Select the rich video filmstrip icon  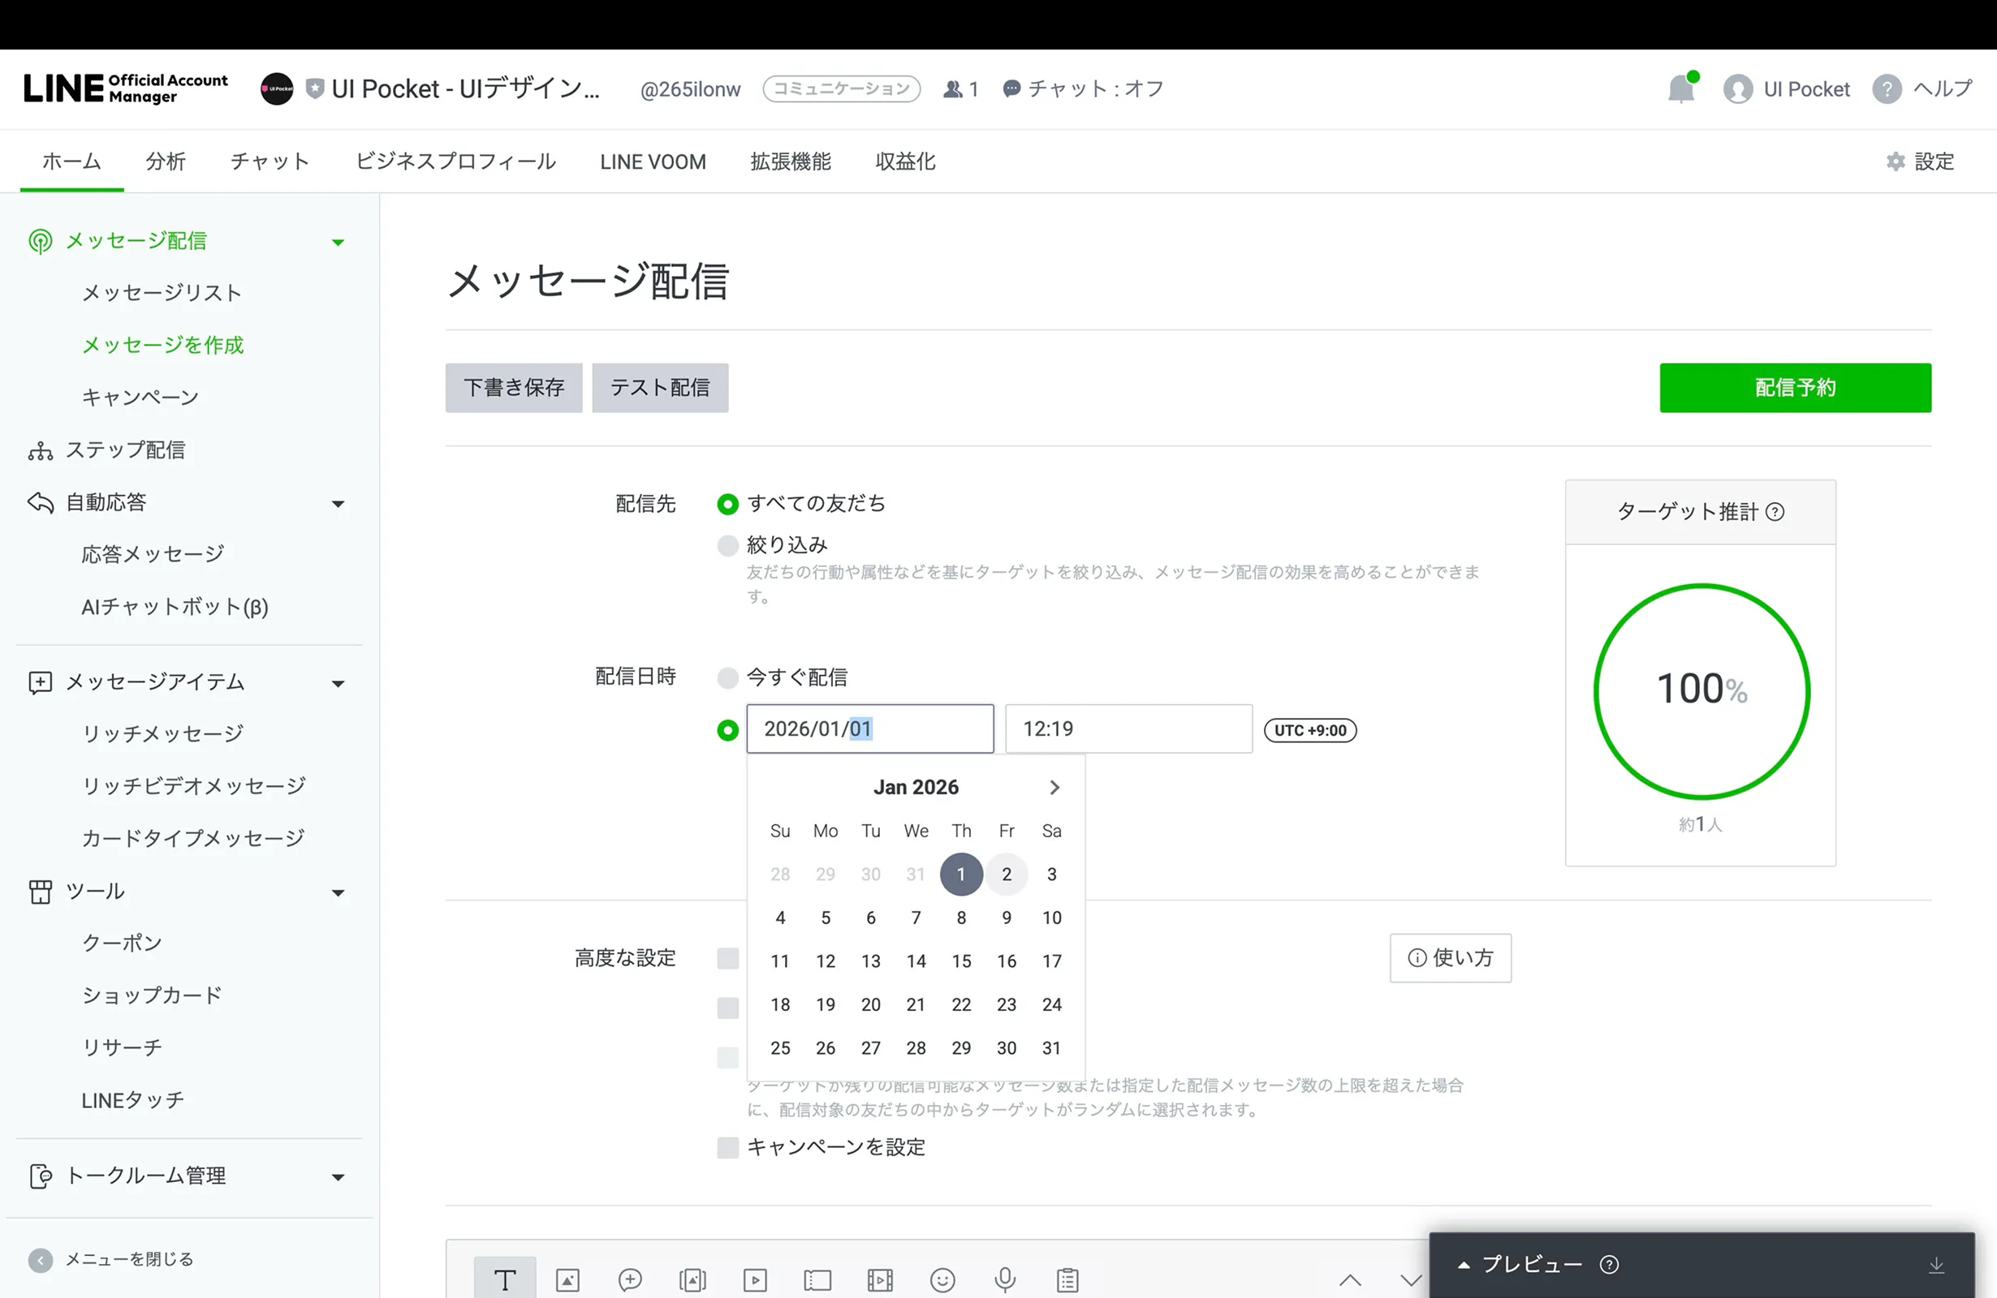(879, 1279)
